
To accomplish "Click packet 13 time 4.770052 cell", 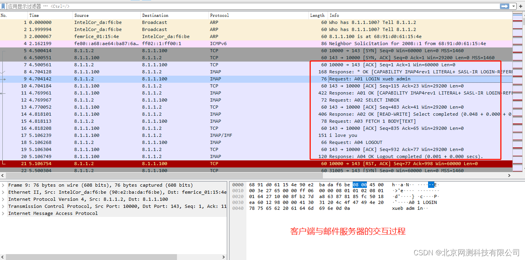I will coord(40,107).
